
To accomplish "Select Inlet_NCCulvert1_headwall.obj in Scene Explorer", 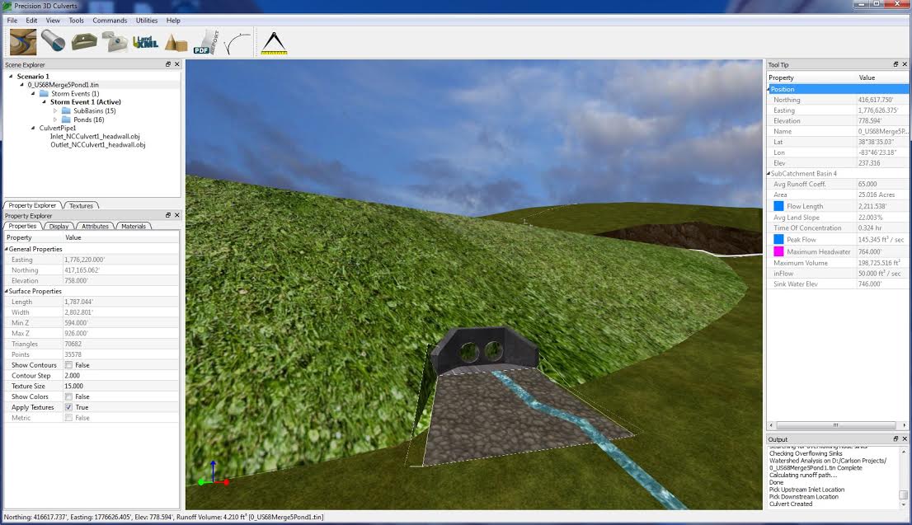I will coord(97,136).
